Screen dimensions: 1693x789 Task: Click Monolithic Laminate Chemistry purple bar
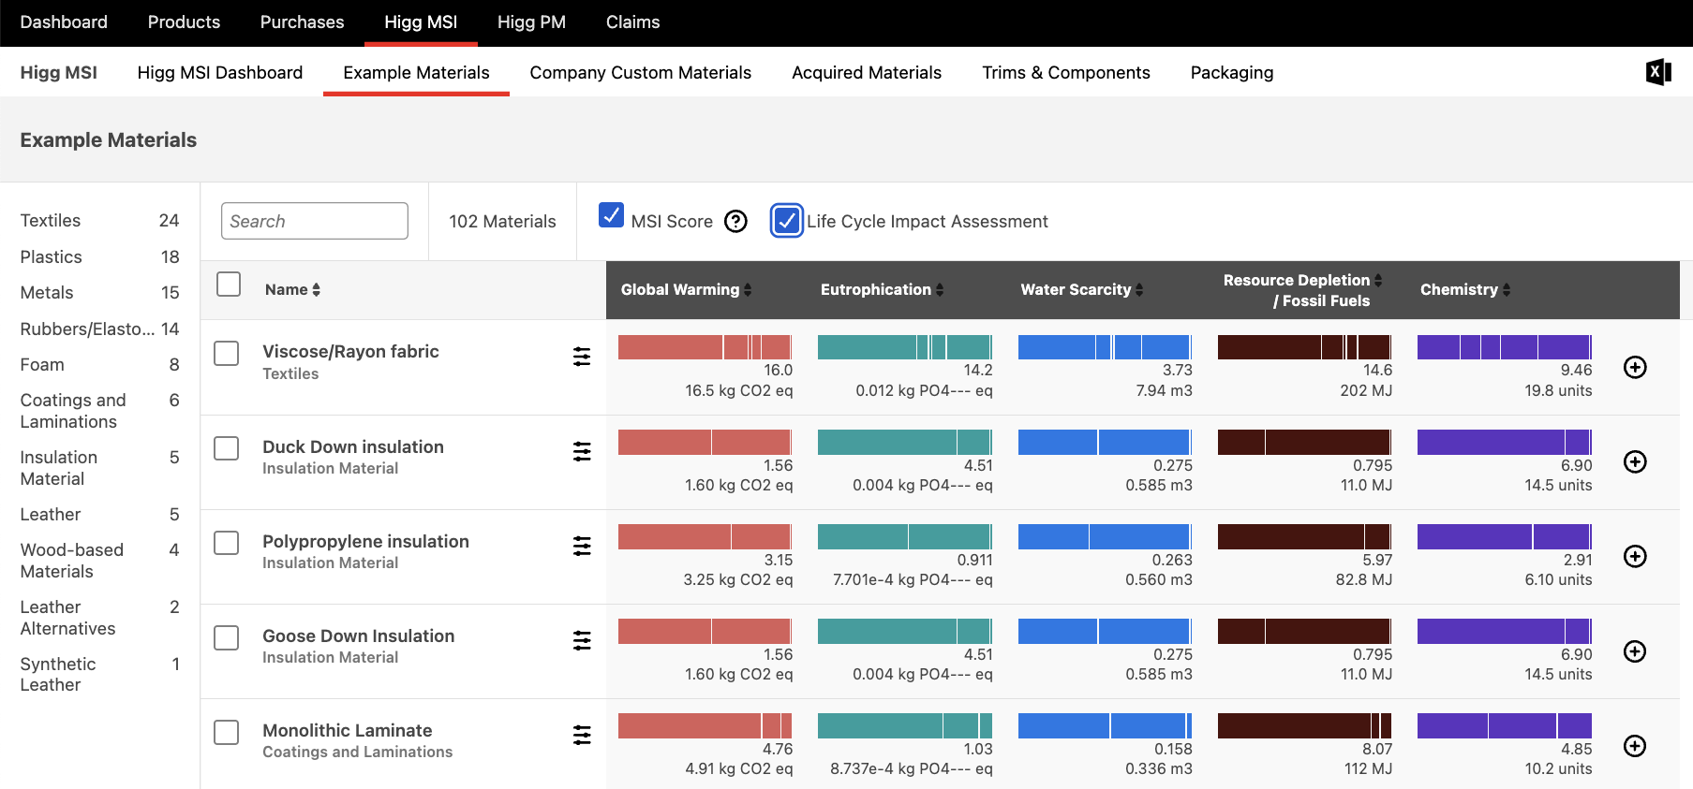[x=1505, y=725]
